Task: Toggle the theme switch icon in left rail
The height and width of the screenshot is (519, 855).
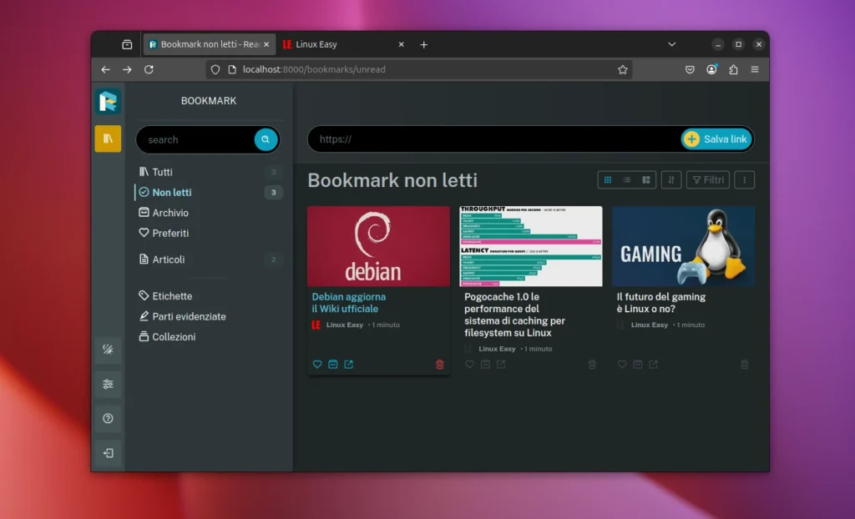Action: coord(108,350)
